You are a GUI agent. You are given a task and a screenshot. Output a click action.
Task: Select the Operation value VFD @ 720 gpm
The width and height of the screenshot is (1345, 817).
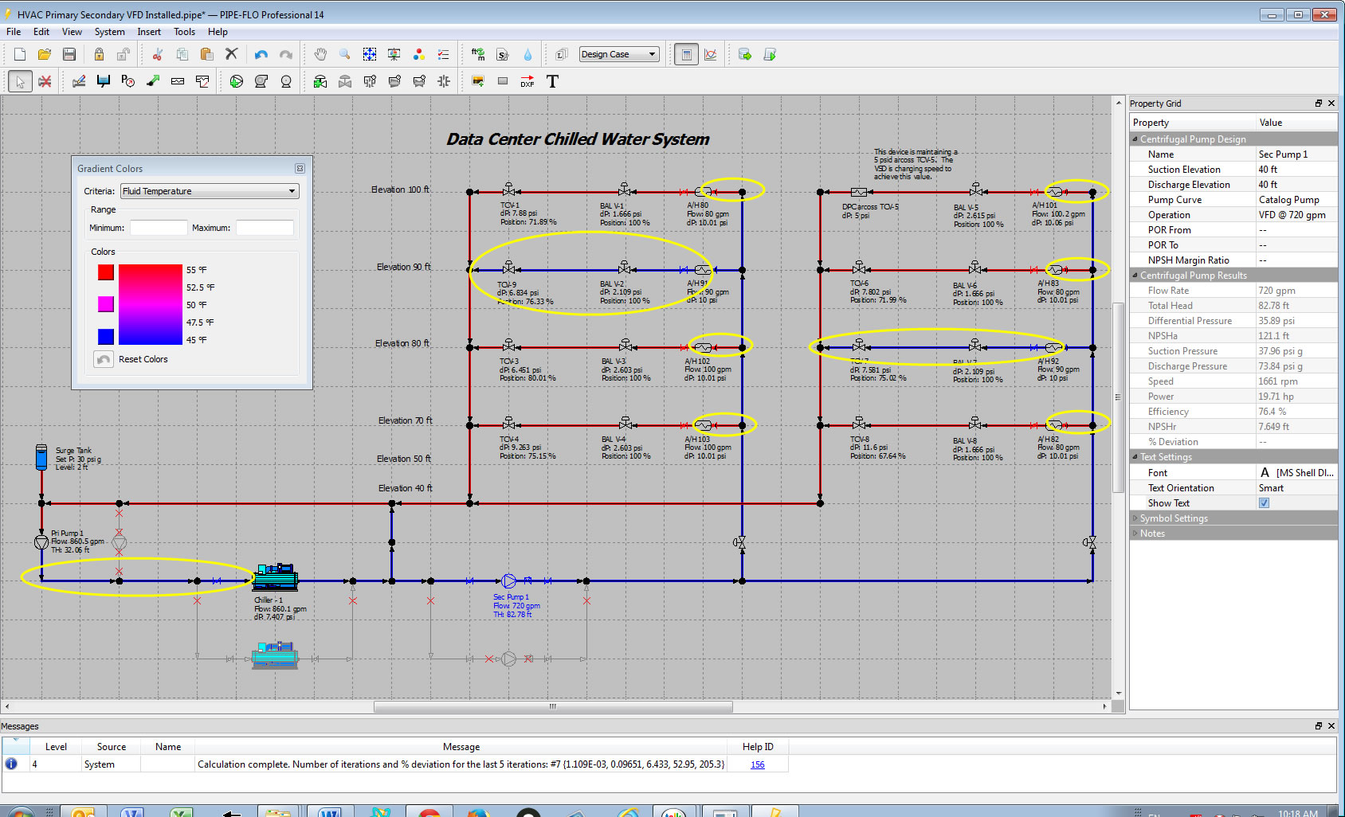(x=1296, y=215)
